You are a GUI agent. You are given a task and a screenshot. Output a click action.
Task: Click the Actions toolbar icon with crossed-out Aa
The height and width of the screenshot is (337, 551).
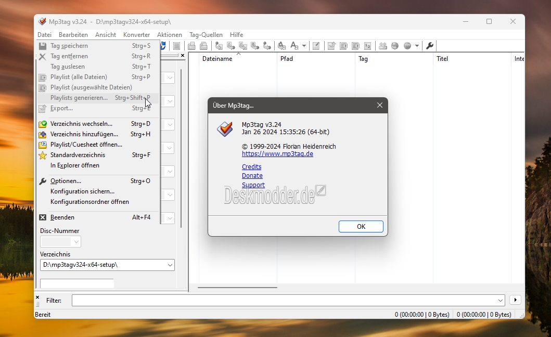point(281,46)
